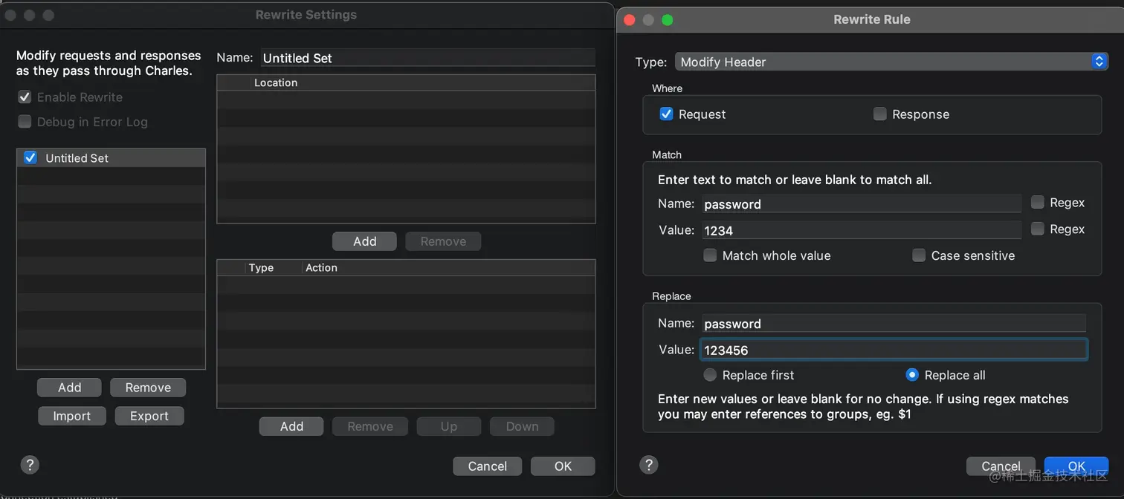Click Cancel in Rewrite Rule dialog
Image resolution: width=1124 pixels, height=499 pixels.
(1001, 466)
